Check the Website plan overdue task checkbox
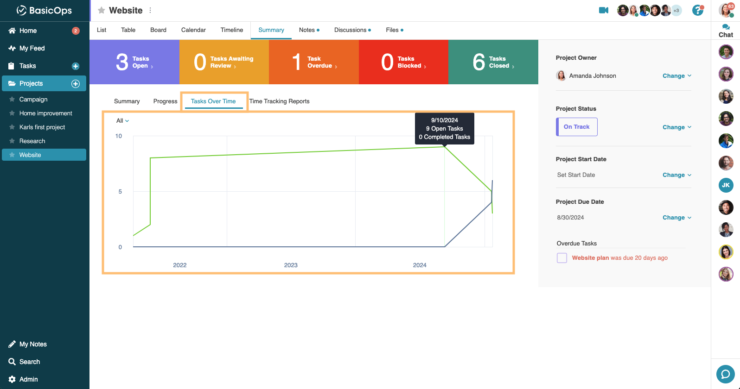 (562, 258)
